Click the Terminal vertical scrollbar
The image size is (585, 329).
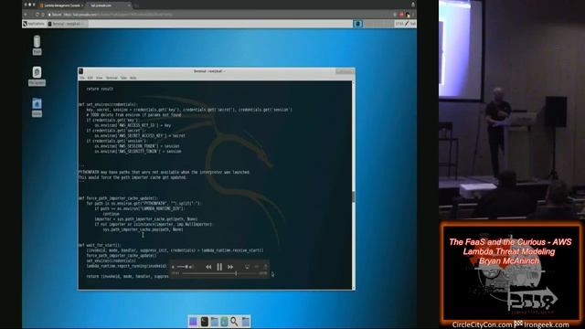pyautogui.click(x=354, y=185)
